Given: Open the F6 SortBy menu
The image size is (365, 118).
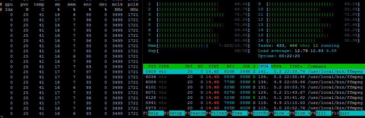Looking at the screenshot, I should [258, 113].
